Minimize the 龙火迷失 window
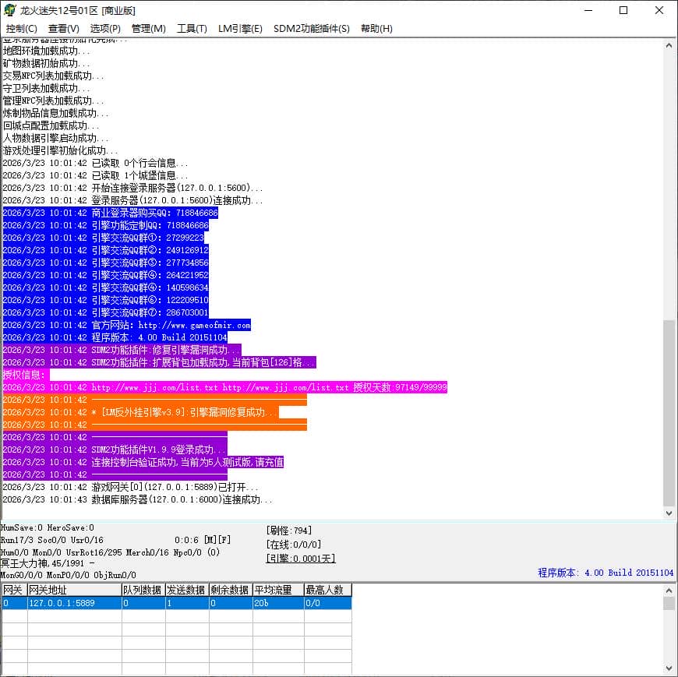 pos(588,10)
